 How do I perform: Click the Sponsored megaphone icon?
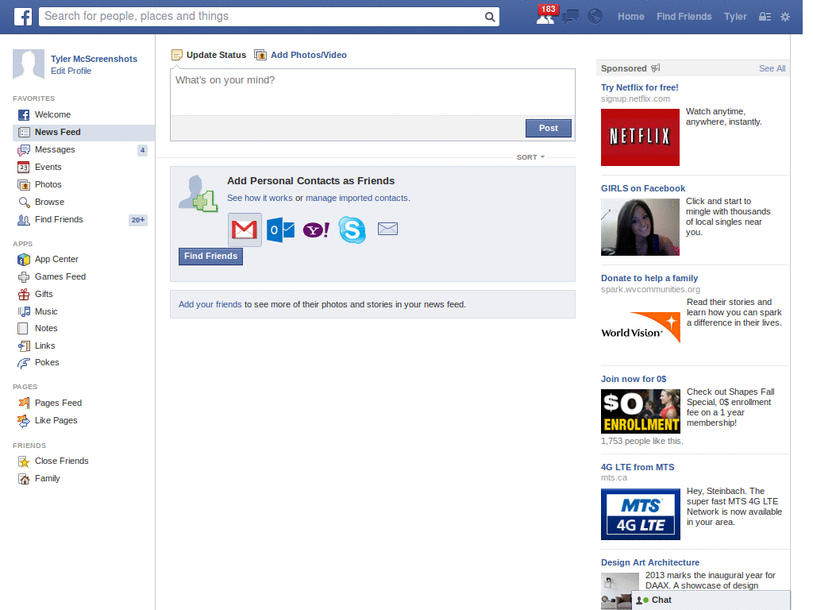[x=655, y=68]
